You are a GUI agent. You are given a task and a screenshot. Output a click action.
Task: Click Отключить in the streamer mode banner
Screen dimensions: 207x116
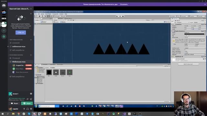124,4
